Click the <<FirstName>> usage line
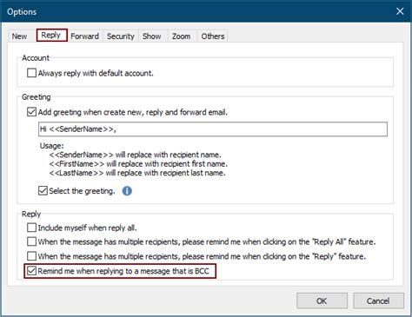This screenshot has width=412, height=317. point(138,164)
